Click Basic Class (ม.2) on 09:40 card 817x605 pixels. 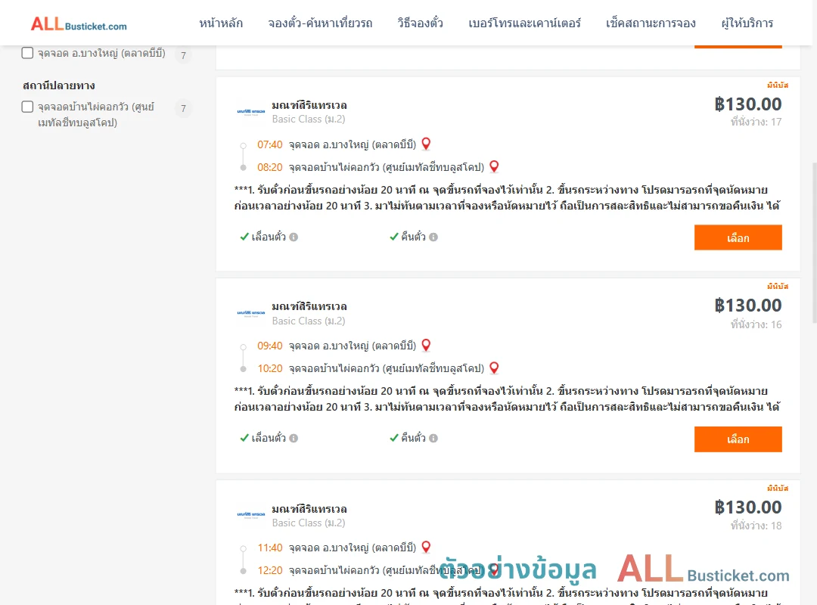(x=309, y=321)
